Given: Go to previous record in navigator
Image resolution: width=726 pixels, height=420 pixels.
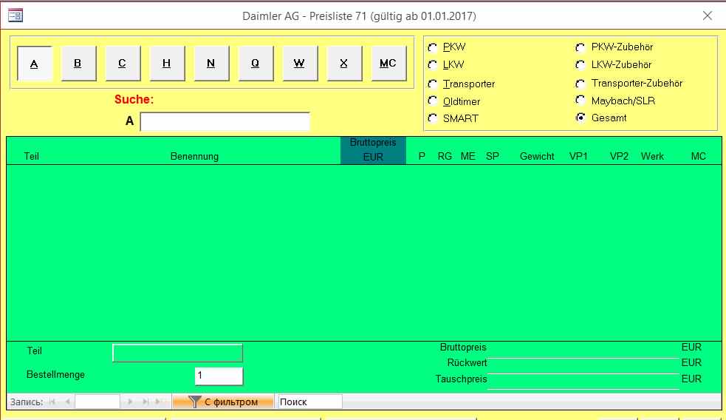Looking at the screenshot, I should (x=68, y=402).
